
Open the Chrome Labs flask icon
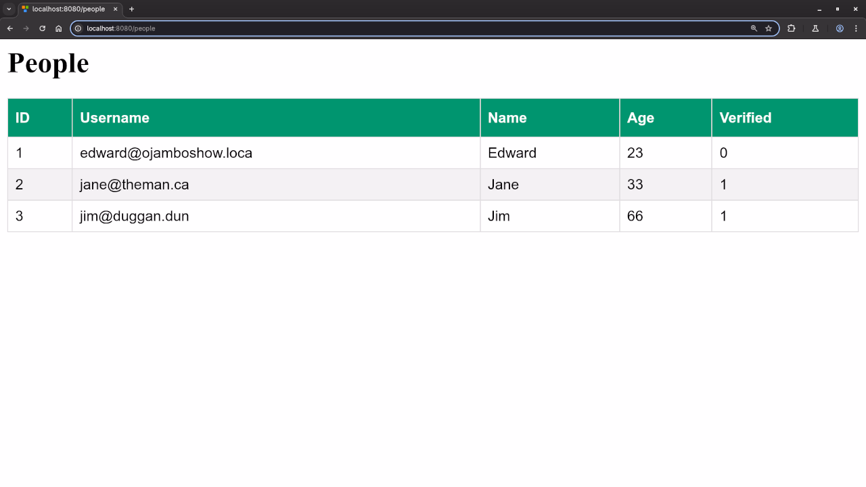coord(815,28)
